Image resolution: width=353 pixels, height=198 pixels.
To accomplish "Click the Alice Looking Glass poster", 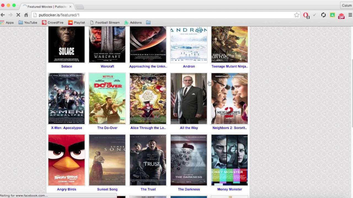I will coord(148,99).
